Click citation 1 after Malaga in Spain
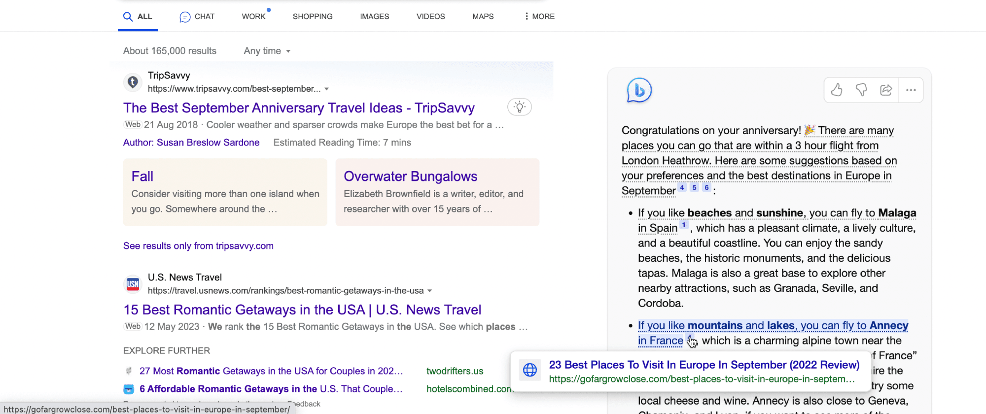 [684, 225]
